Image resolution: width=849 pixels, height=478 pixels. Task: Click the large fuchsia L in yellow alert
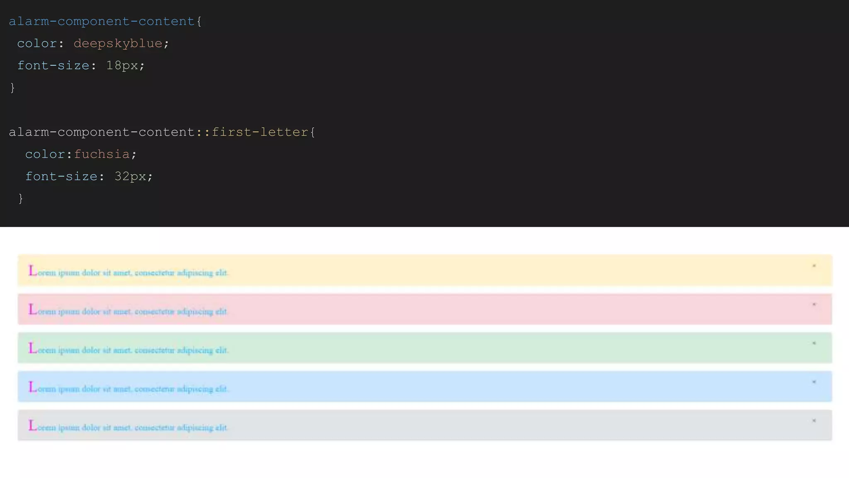click(x=32, y=271)
